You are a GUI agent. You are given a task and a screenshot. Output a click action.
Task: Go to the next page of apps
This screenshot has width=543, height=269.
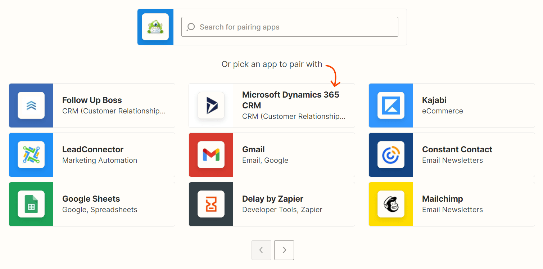point(284,250)
